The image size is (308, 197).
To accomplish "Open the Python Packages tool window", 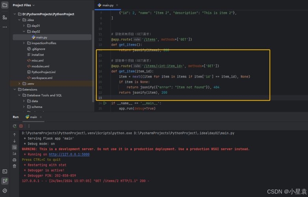I will coord(5,191).
